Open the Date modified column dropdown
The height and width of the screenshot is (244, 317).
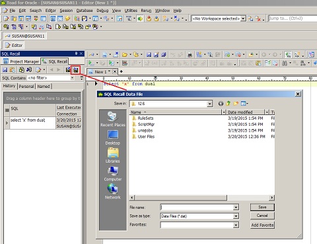[267, 112]
